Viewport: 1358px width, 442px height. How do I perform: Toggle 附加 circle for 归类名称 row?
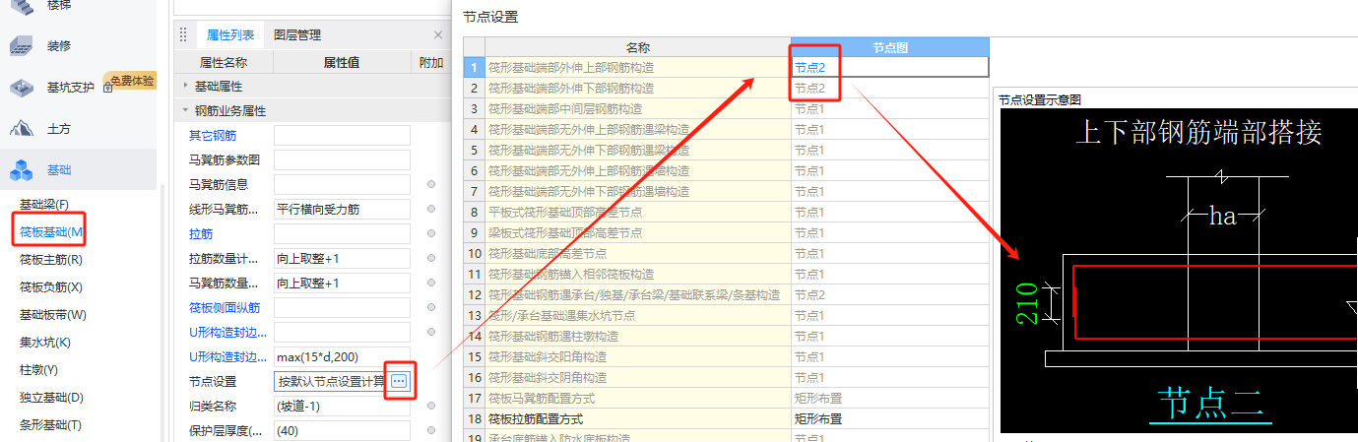point(430,406)
